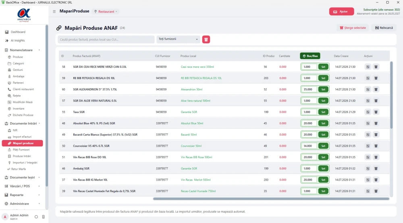Open Restaurant location dropdown in header
The image size is (403, 223).
click(x=106, y=12)
